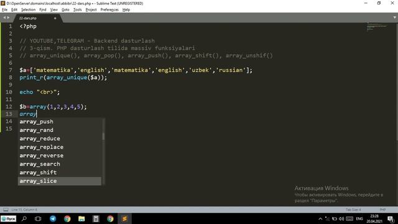
Task: Click line number 7 in the gutter
Action: click(11, 70)
